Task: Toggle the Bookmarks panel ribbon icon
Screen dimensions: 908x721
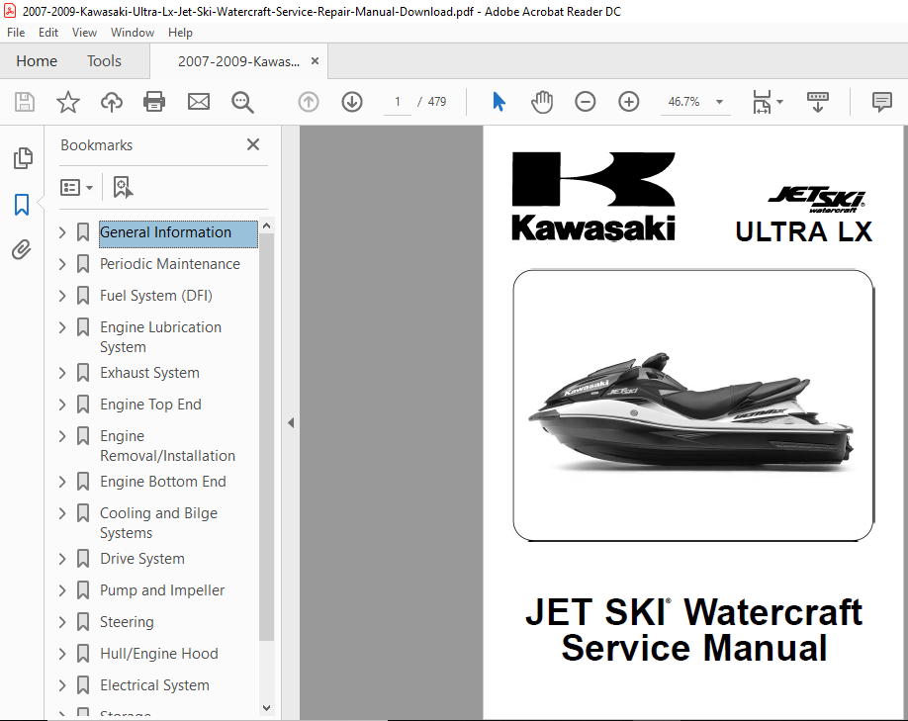Action: (22, 205)
